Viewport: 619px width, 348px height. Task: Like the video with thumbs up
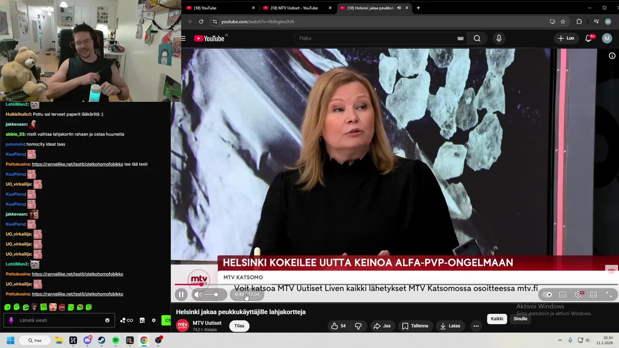(x=338, y=326)
